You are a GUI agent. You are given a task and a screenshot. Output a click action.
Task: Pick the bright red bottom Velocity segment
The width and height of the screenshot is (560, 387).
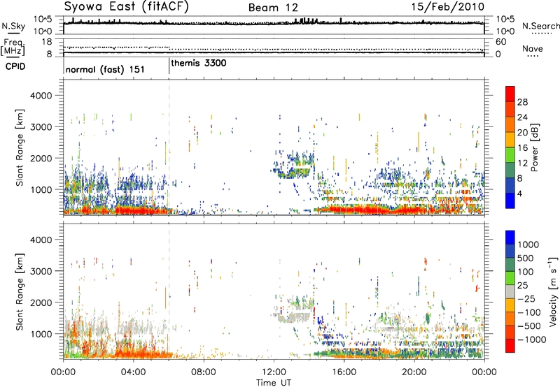click(510, 346)
